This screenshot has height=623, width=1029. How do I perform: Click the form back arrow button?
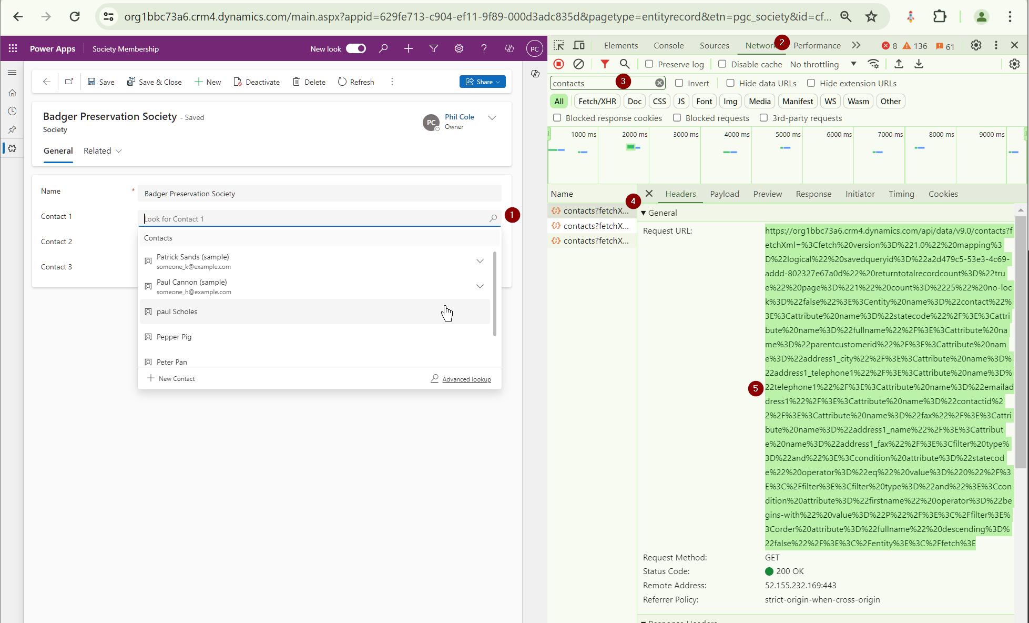47,82
